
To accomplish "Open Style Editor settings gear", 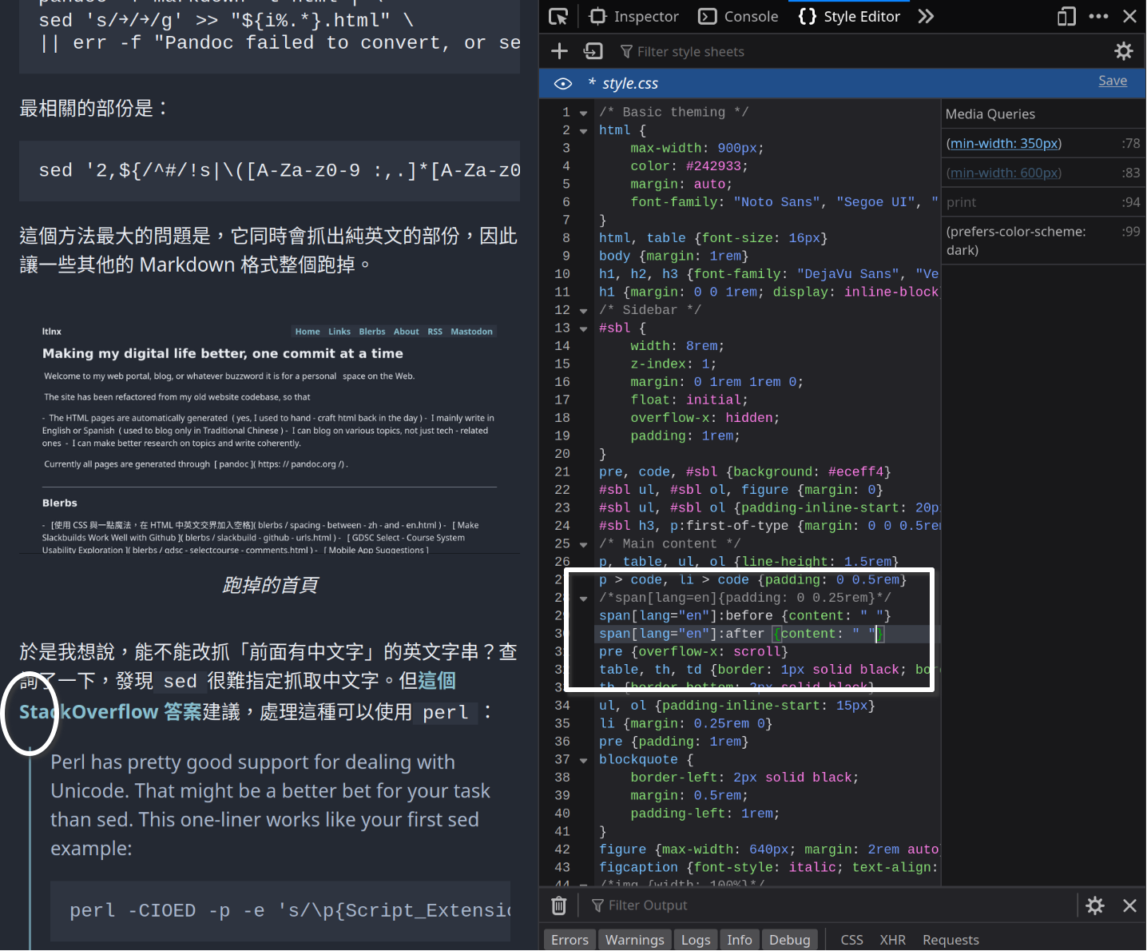I will click(1124, 51).
